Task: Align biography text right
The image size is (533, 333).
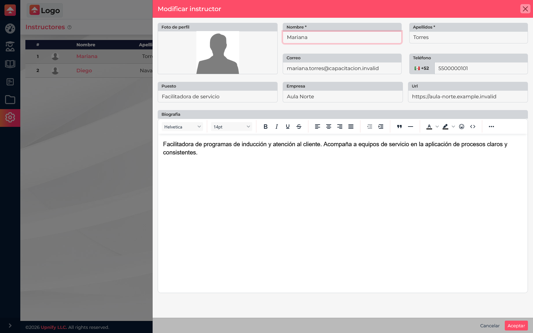Action: click(340, 127)
